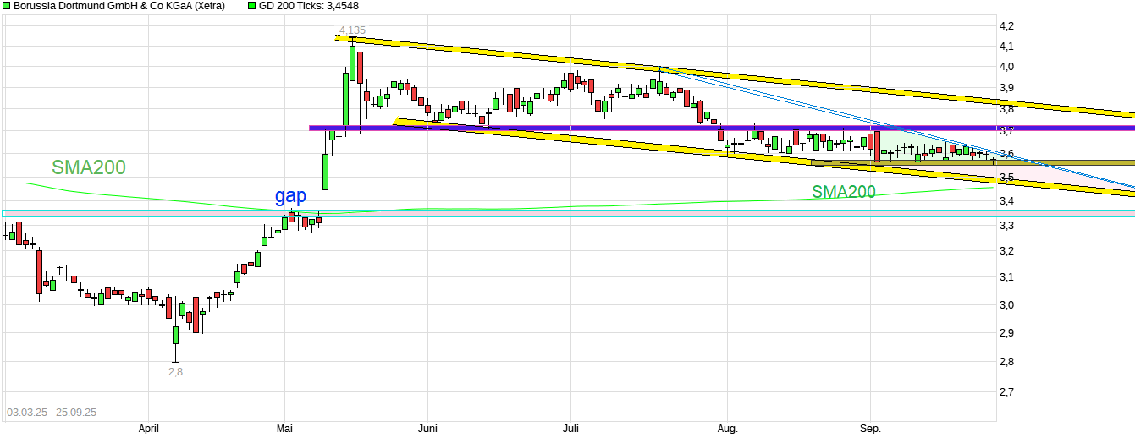The height and width of the screenshot is (438, 1135).
Task: Click the blue gap annotation text
Action: (290, 196)
